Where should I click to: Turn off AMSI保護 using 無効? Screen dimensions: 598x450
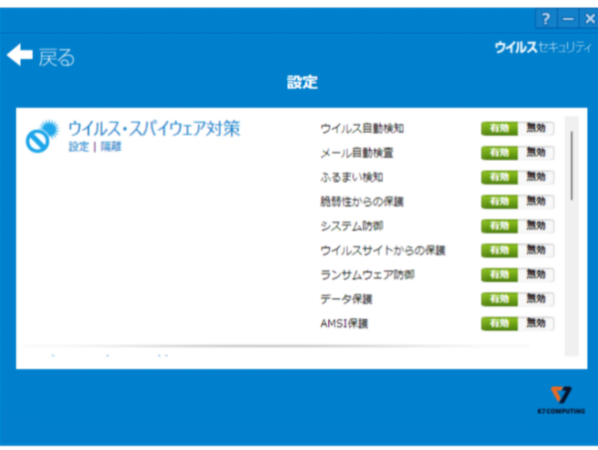[537, 322]
